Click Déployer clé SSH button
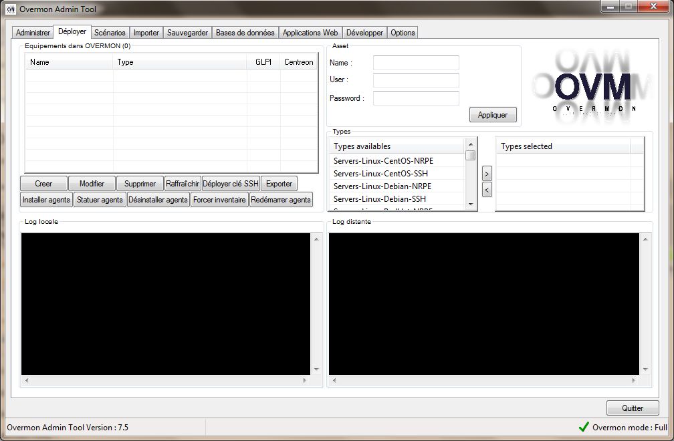 [x=231, y=183]
